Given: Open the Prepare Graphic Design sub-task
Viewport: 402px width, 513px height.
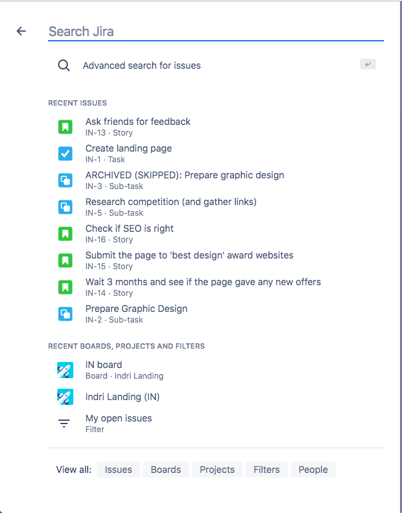Looking at the screenshot, I should (216, 314).
